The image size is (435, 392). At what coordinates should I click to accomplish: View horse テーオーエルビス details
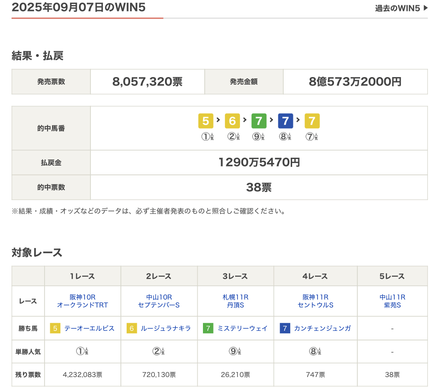click(x=89, y=328)
